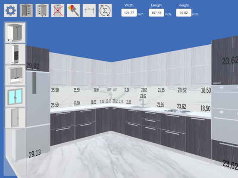Edit the Width input field 126,77
238x178 pixels.
tap(129, 13)
